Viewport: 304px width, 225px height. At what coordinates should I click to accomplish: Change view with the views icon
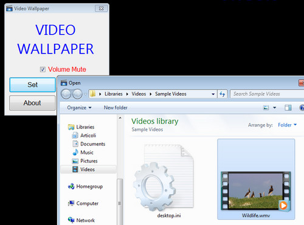tap(266, 108)
